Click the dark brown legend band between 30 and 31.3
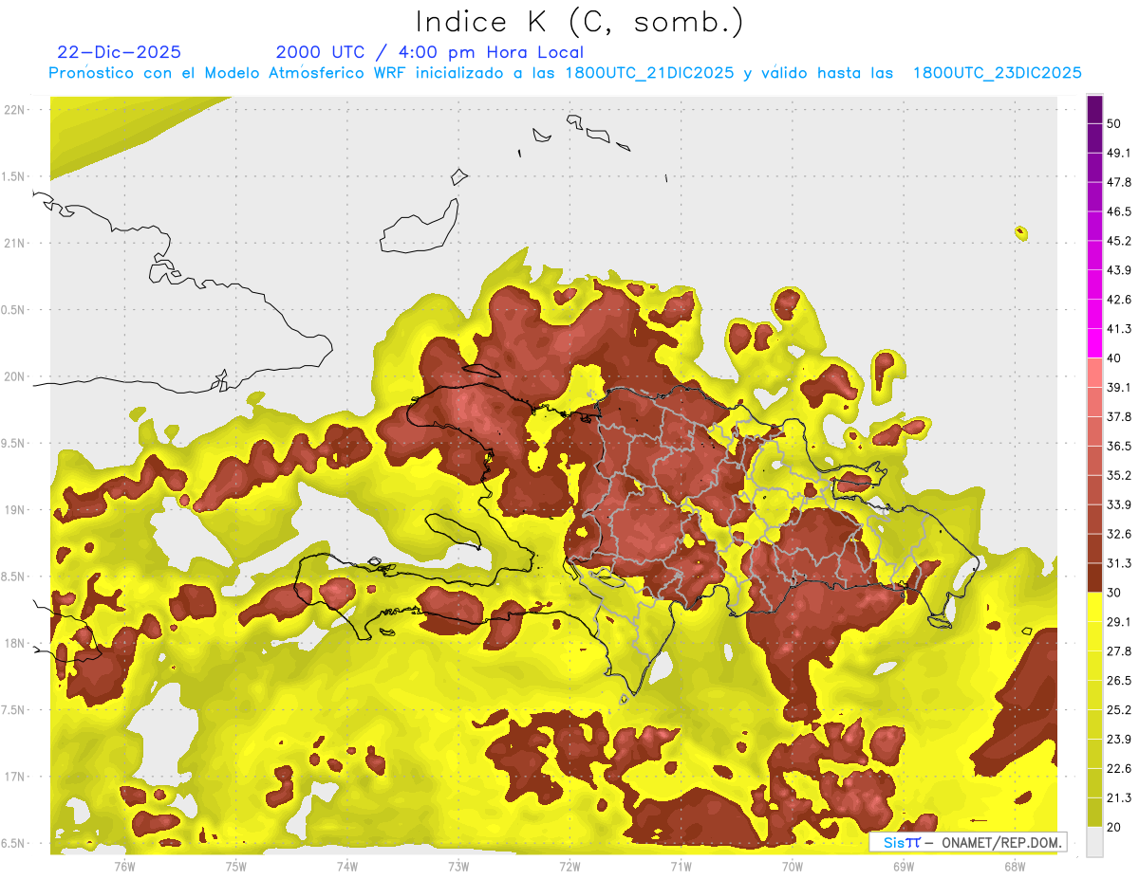The height and width of the screenshot is (879, 1139). pyautogui.click(x=1095, y=578)
